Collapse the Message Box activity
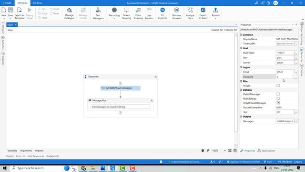 coord(152,101)
